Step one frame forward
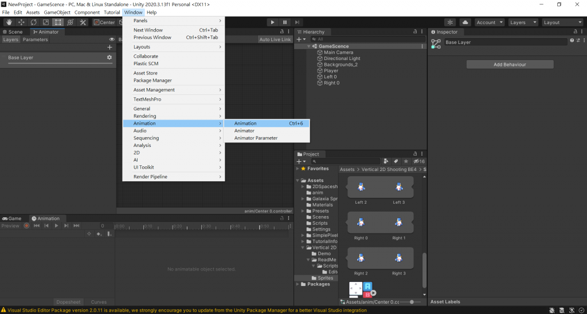 click(298, 22)
